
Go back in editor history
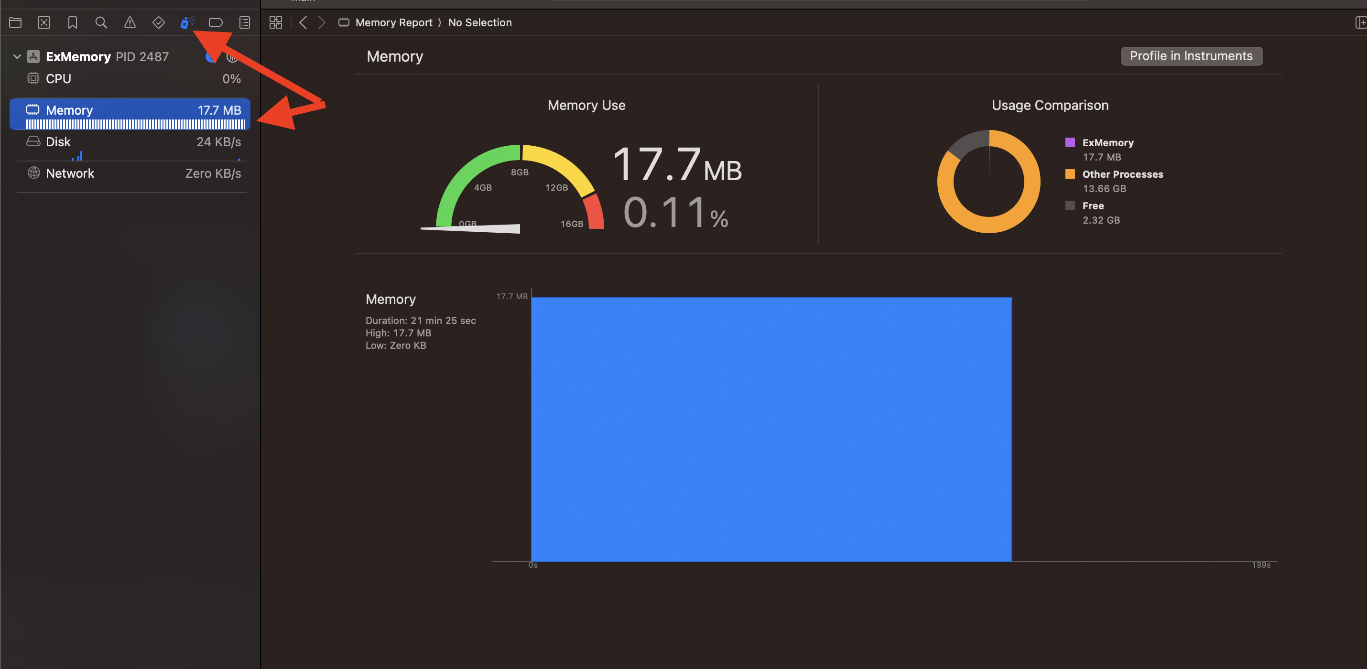point(303,22)
